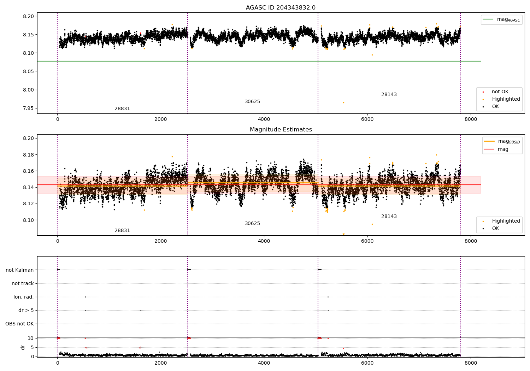
Task: Click the mag OBSID legend label
Action: click(x=509, y=141)
